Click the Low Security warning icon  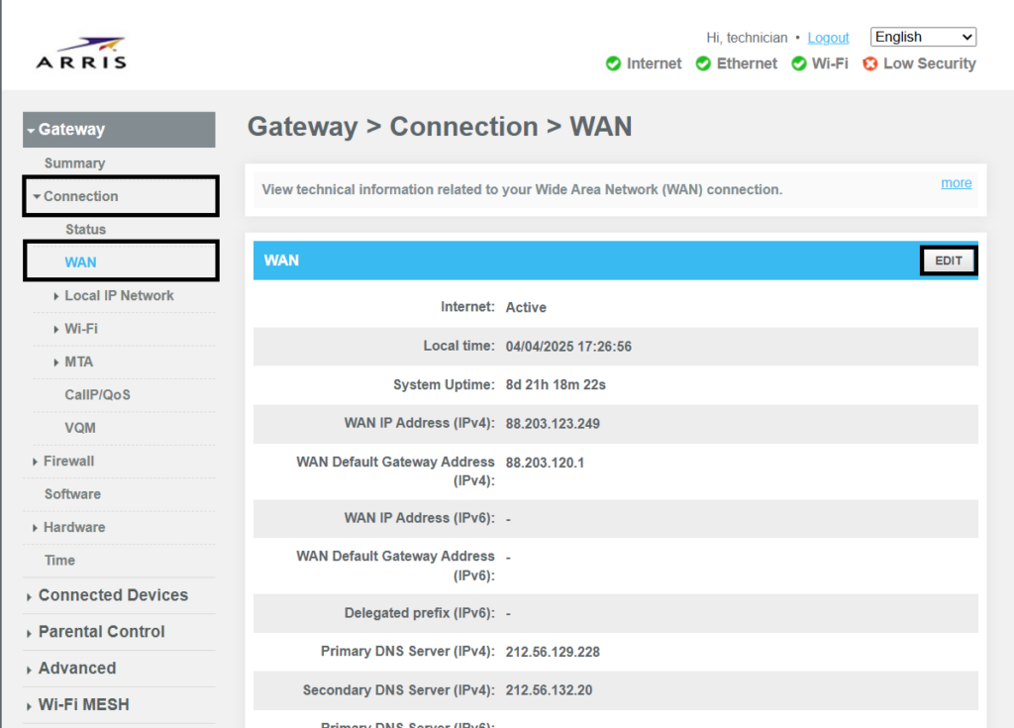(x=870, y=63)
